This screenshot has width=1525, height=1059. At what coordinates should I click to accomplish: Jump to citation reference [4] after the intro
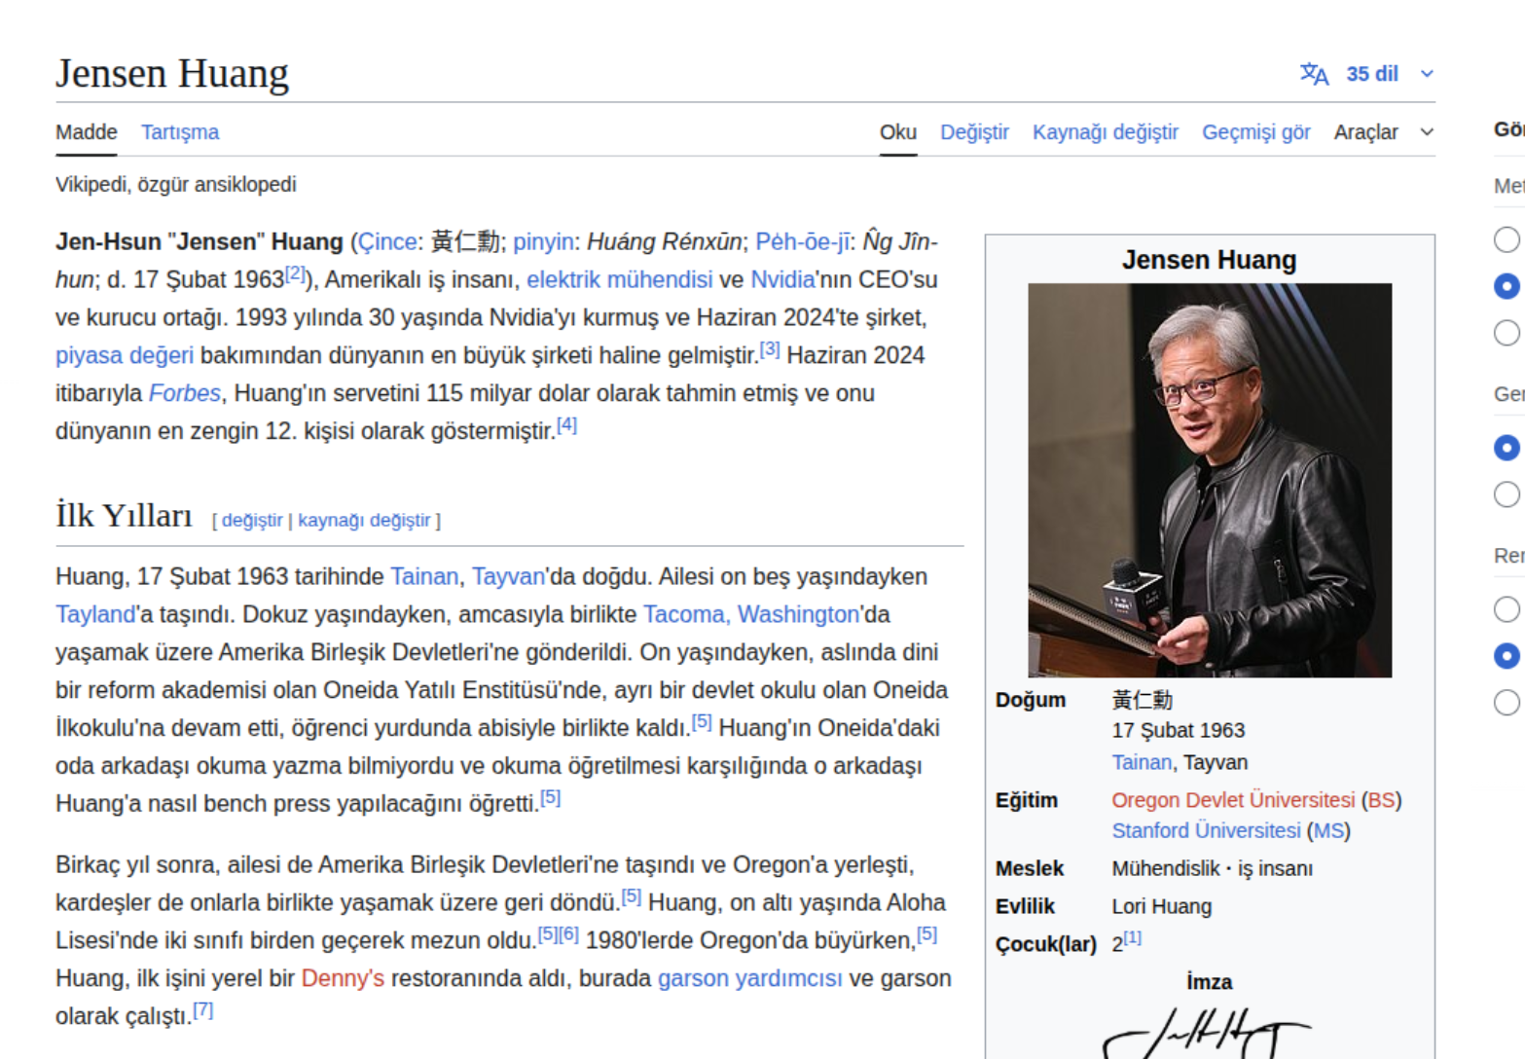pos(566,425)
